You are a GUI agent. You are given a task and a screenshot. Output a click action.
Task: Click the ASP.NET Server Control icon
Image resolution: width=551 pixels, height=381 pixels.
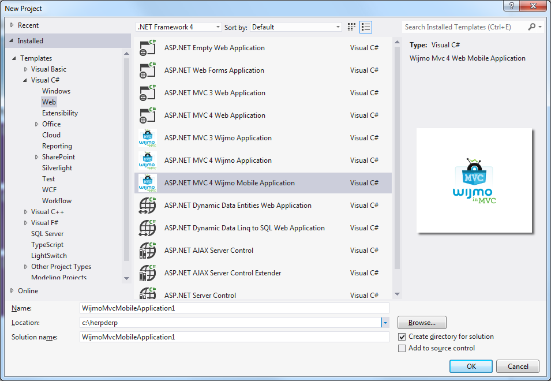click(x=148, y=293)
